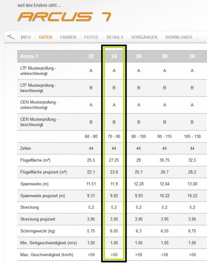Click size 28 column header
Image resolution: width=207 pixels, height=263 pixels.
tap(165, 56)
